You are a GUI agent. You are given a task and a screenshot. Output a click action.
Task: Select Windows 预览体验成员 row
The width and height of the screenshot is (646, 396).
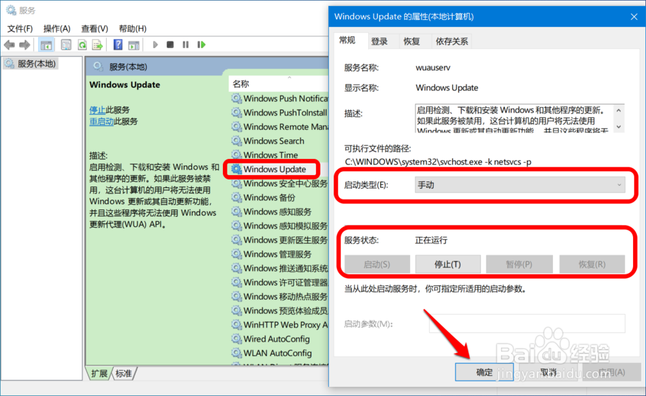tap(279, 310)
